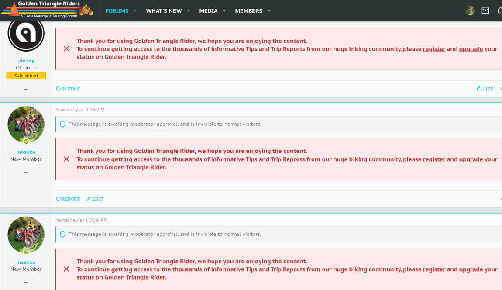
Task: Click shield icon on 10:16 PM post
Action: point(62,234)
